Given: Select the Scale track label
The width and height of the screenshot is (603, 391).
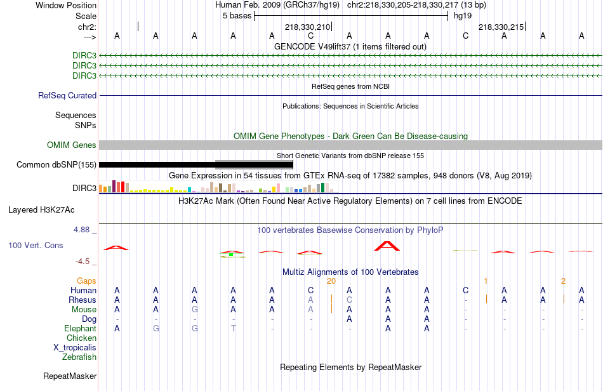Looking at the screenshot, I should point(86,16).
